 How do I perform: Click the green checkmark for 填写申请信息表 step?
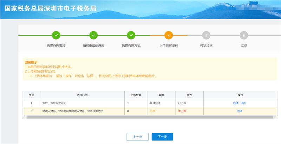[x=93, y=35]
